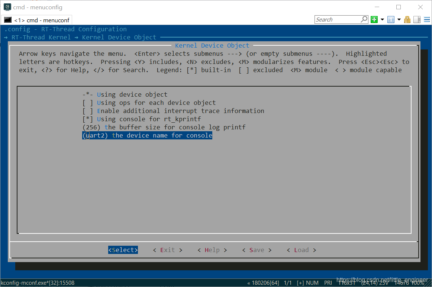Image resolution: width=432 pixels, height=287 pixels.
Task: Click the green new console plus icon
Action: (374, 20)
